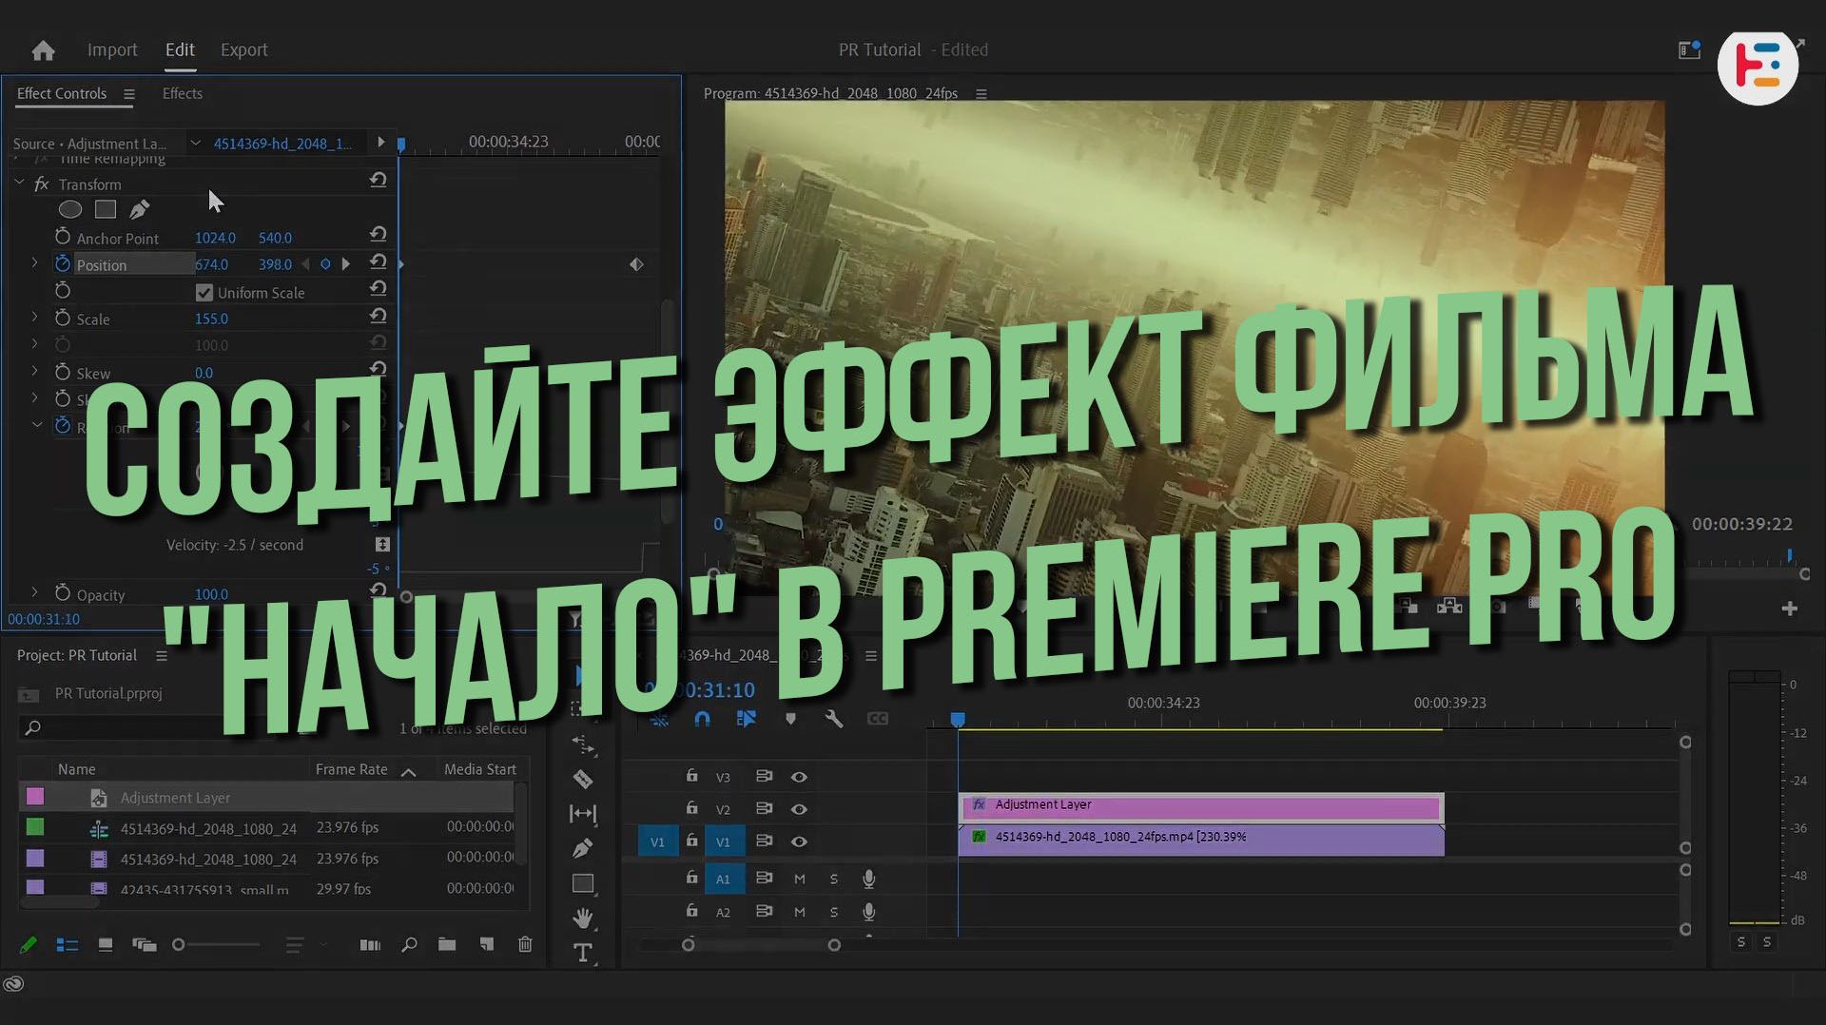Image resolution: width=1826 pixels, height=1025 pixels.
Task: Open Effect Controls panel menu
Action: pos(129,94)
